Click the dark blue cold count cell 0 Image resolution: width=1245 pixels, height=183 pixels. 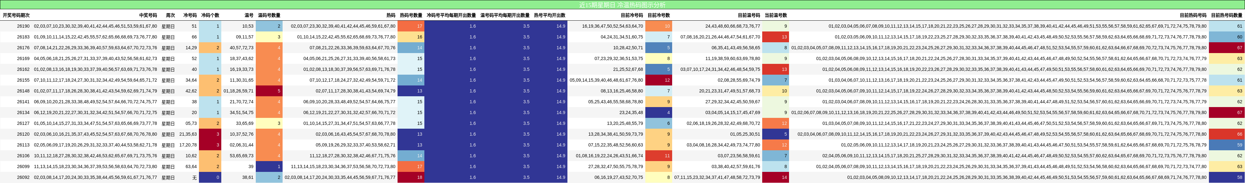click(210, 178)
